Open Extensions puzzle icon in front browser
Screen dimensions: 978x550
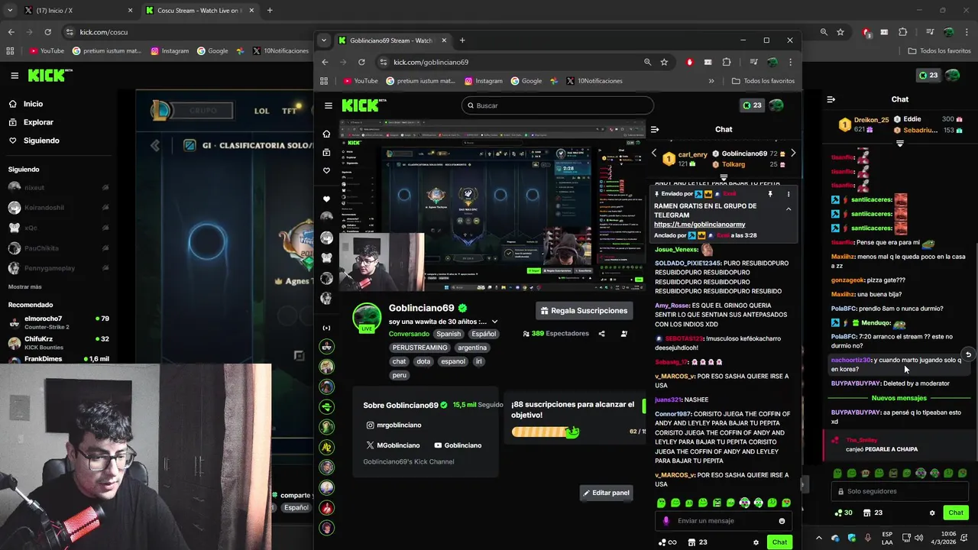click(726, 62)
